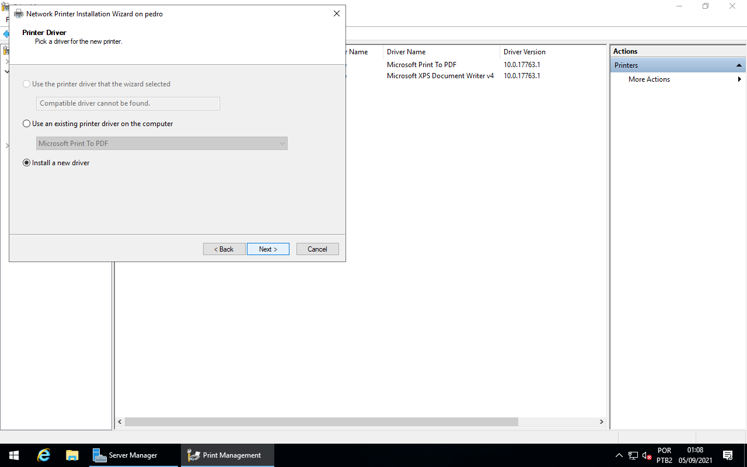747x467 pixels.
Task: Show hidden system tray icons
Action: pyautogui.click(x=619, y=455)
